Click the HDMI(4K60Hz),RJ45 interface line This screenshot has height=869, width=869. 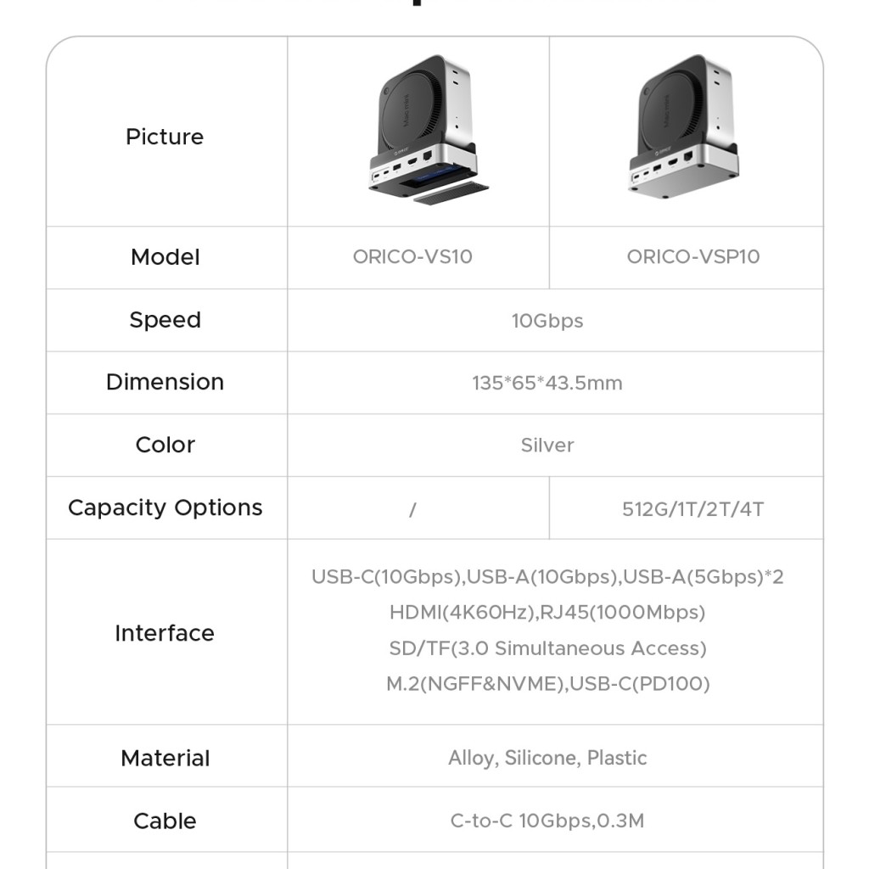pos(547,613)
